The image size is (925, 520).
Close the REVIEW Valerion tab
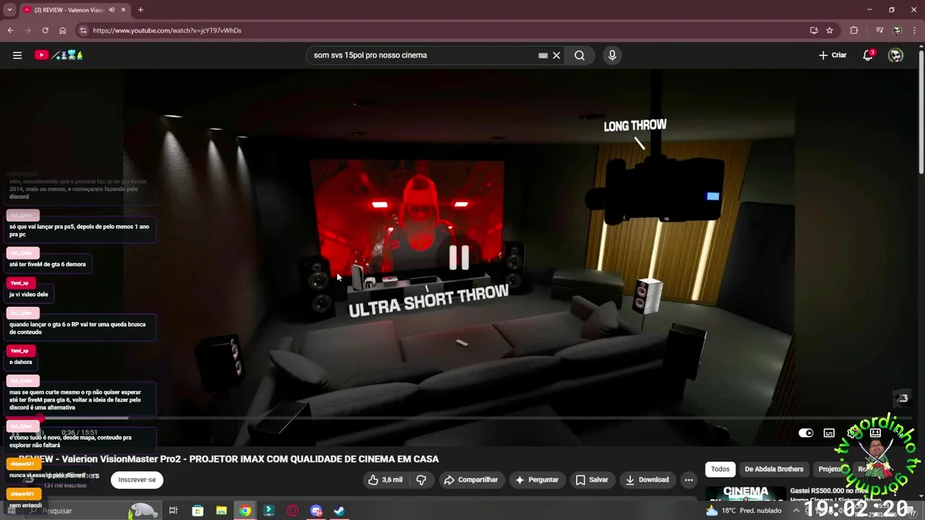pyautogui.click(x=124, y=10)
